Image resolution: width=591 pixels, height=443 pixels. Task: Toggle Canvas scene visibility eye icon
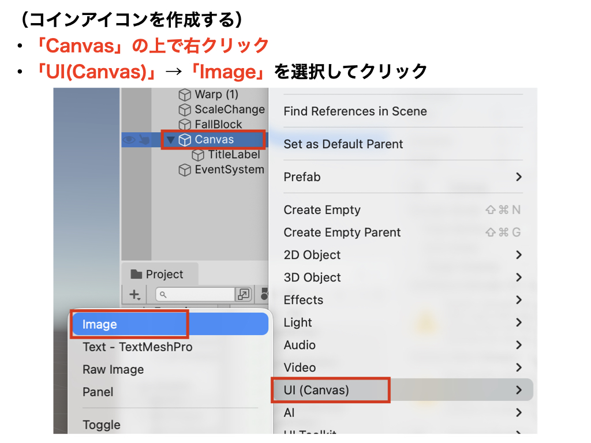pos(129,140)
